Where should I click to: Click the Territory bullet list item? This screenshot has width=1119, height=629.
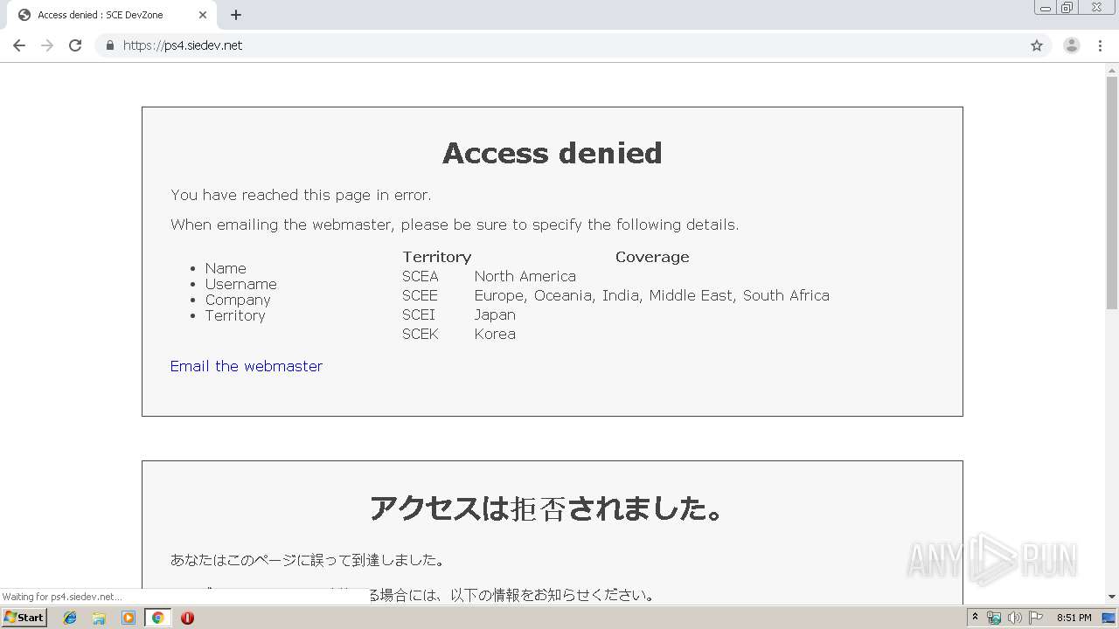click(x=235, y=315)
